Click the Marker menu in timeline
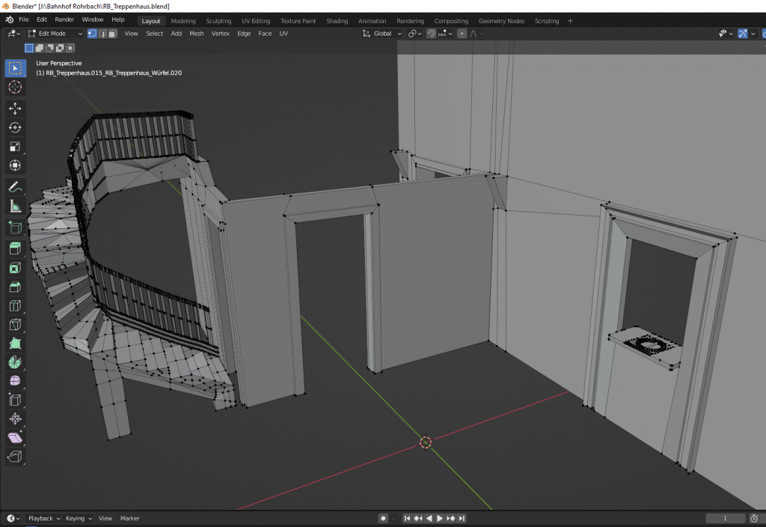The width and height of the screenshot is (766, 527). tap(130, 518)
